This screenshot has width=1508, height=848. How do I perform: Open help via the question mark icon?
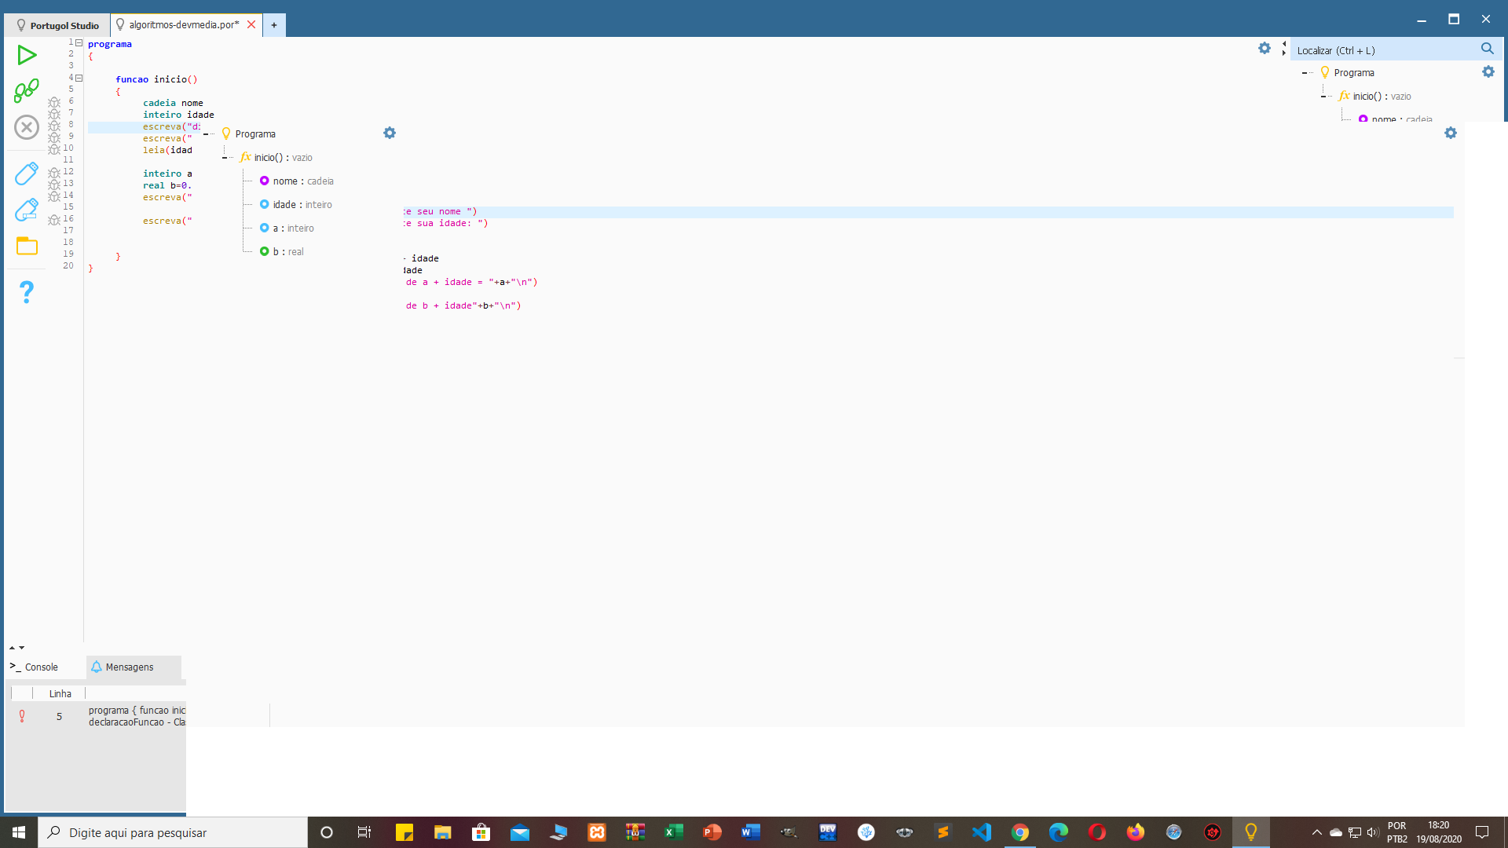[x=27, y=292]
